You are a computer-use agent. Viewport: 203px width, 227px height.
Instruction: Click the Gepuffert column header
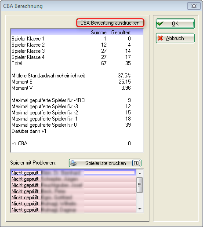point(121,33)
